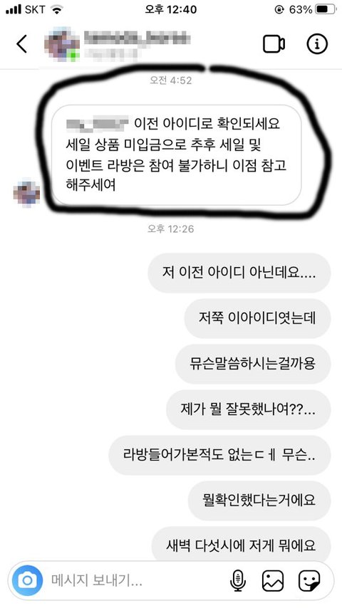Viewport: 342px width, 608px height.
Task: Tap the blurred username in the chat header
Action: 138,38
